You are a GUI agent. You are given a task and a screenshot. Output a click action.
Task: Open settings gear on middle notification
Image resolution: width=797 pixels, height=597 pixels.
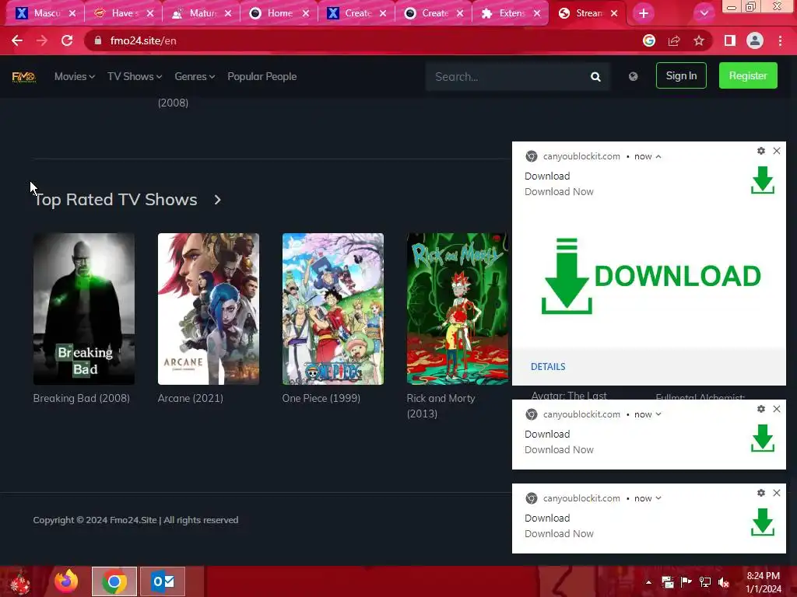click(x=761, y=409)
